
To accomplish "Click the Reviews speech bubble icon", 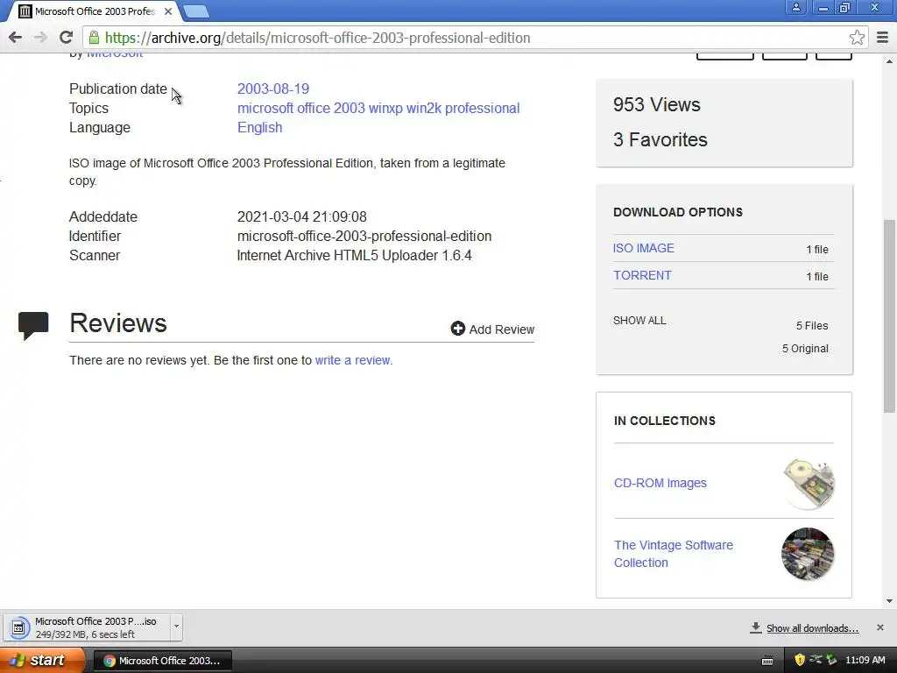I will [33, 325].
